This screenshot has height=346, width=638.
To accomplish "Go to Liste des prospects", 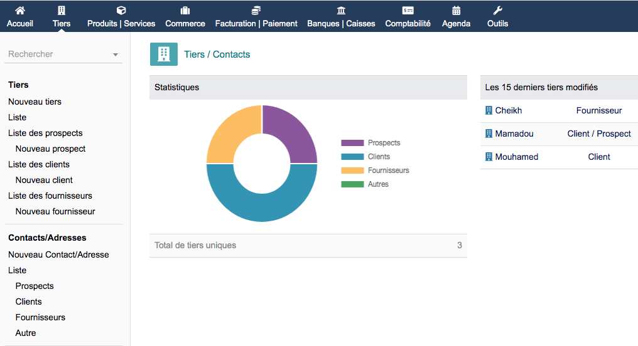I will click(45, 134).
